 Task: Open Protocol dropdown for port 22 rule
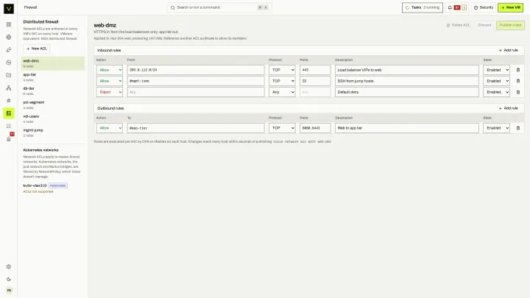click(282, 81)
